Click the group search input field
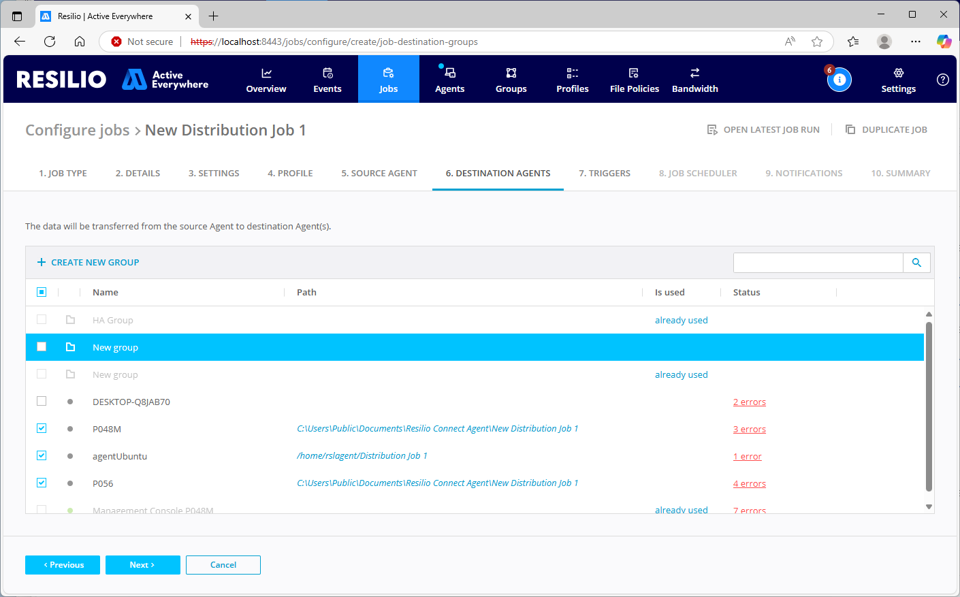Viewport: 960px width, 597px height. coord(818,263)
